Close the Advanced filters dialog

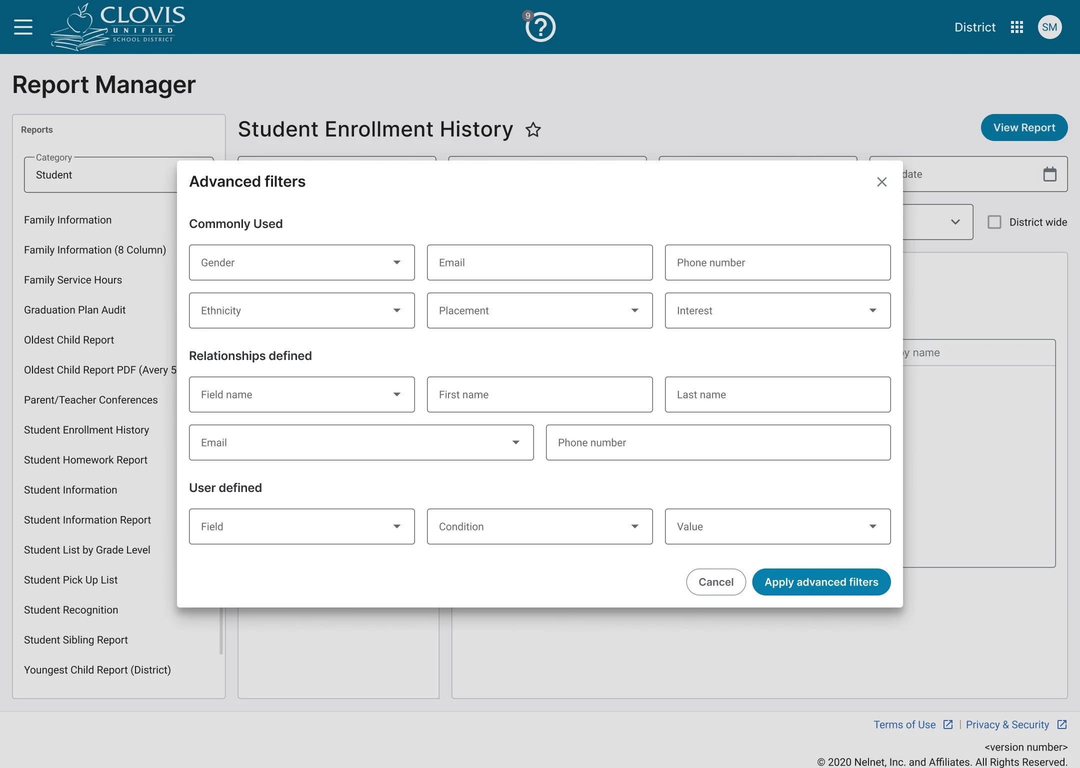tap(881, 182)
